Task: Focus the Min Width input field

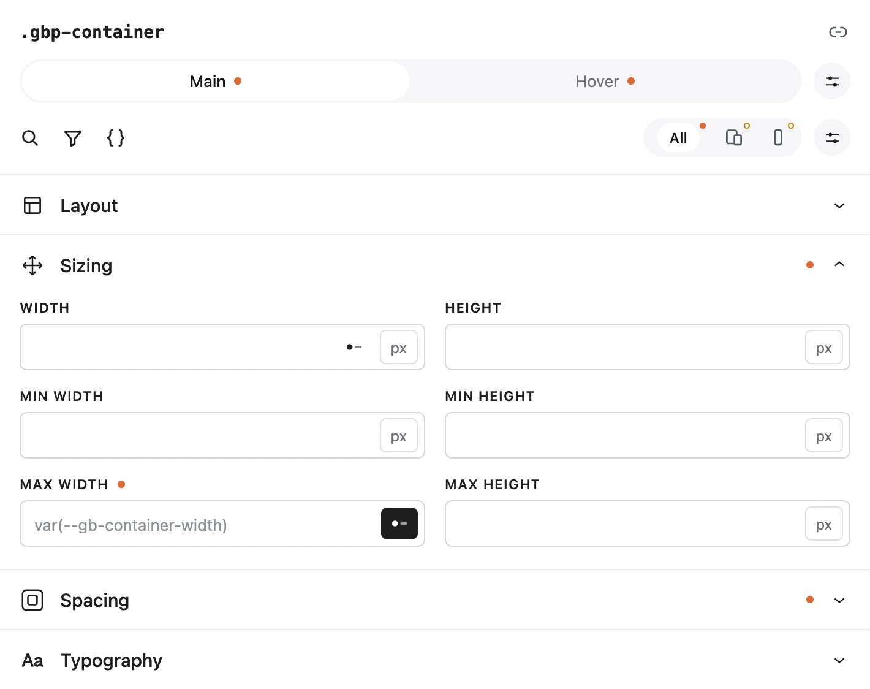Action: coord(222,435)
